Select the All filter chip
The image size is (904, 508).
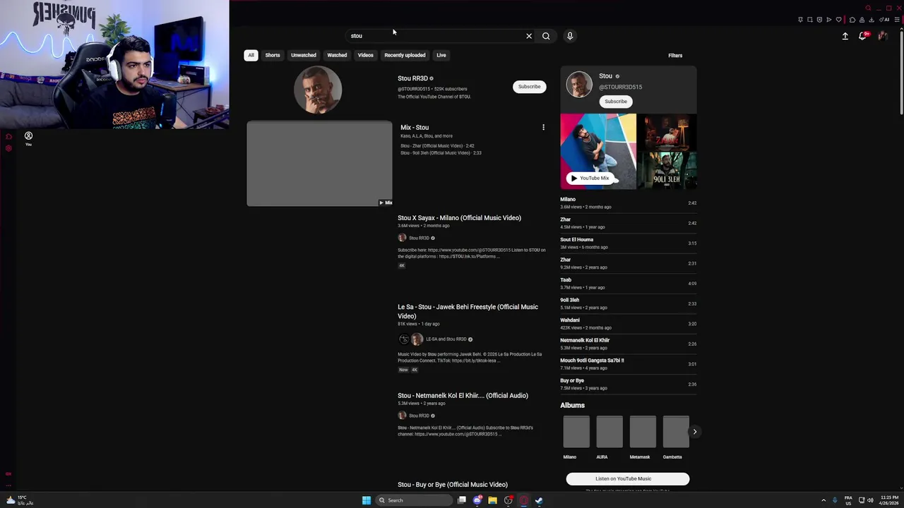coord(251,55)
